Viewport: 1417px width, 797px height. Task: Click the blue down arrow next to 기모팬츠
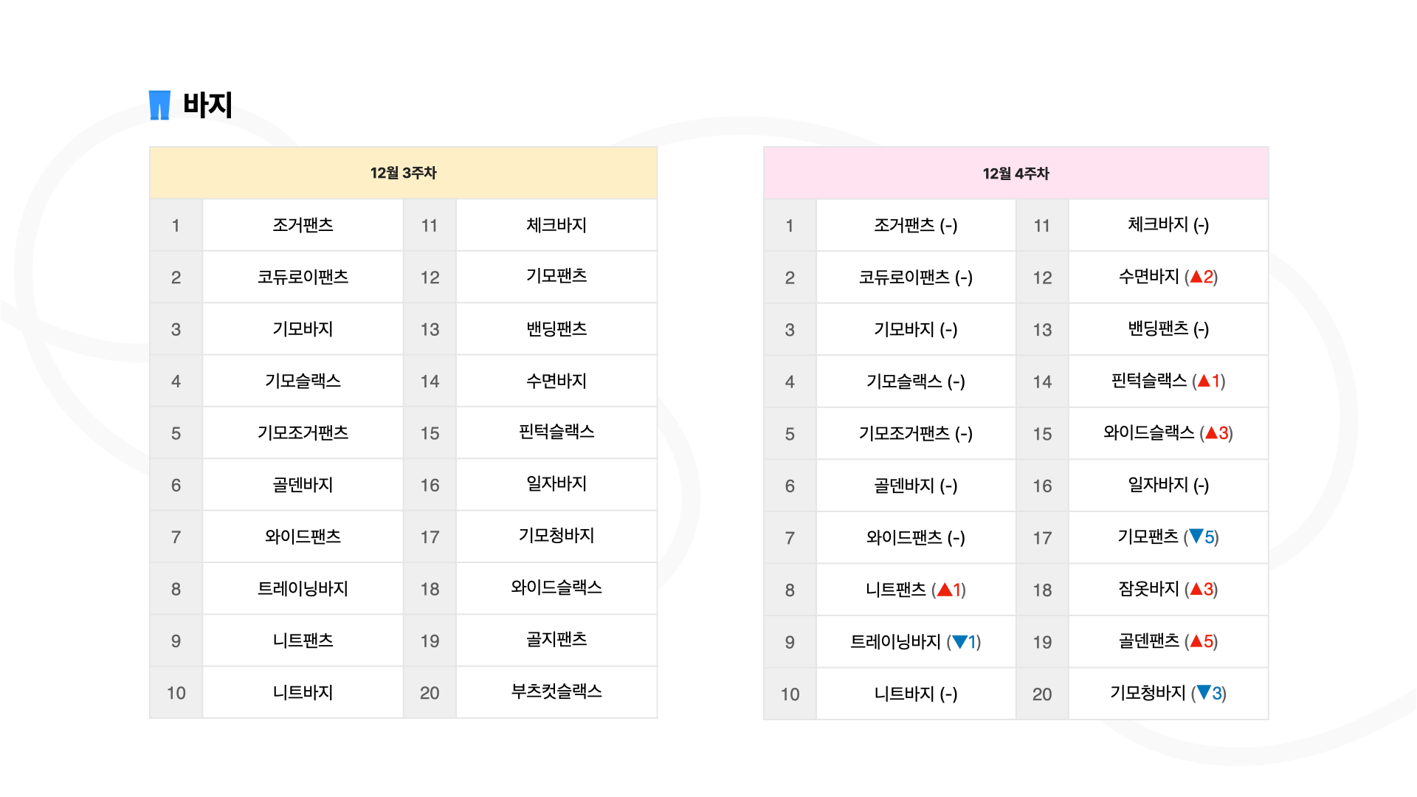point(1196,536)
